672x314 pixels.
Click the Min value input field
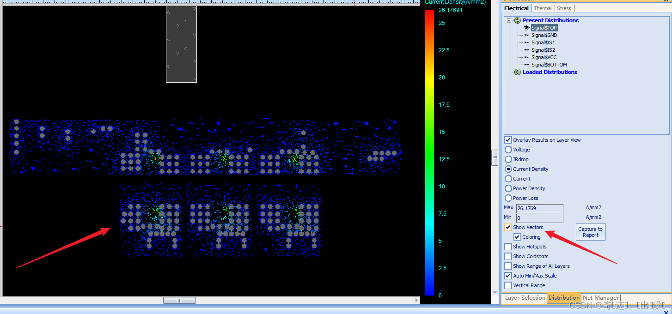540,218
